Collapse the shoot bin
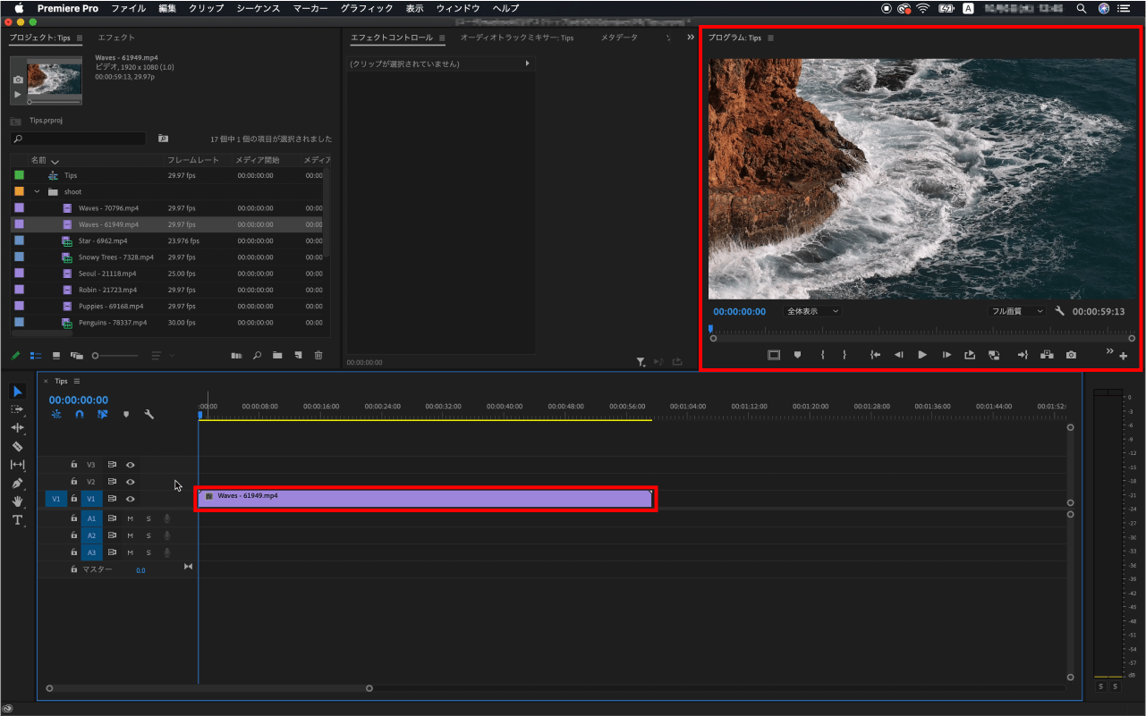This screenshot has width=1146, height=716. (x=37, y=192)
